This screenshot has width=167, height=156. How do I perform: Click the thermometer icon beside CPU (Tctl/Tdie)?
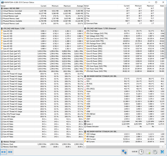[x=85, y=31]
